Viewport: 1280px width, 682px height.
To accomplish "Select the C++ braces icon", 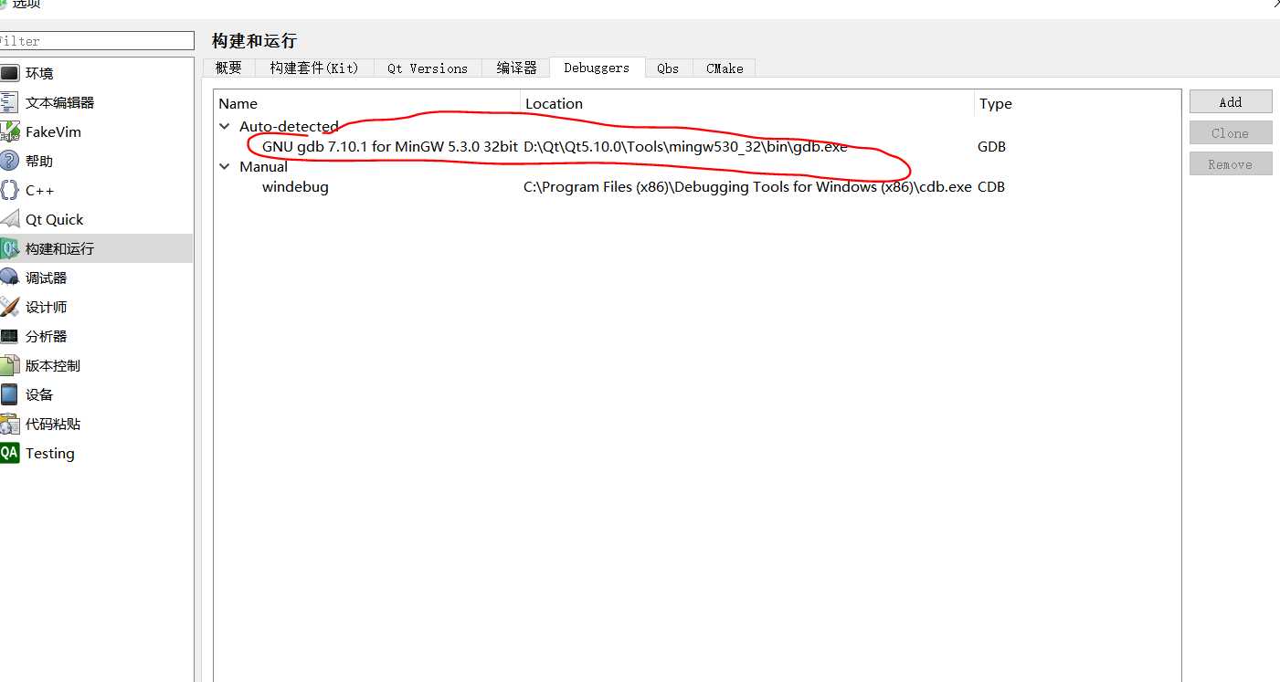I will [x=9, y=190].
